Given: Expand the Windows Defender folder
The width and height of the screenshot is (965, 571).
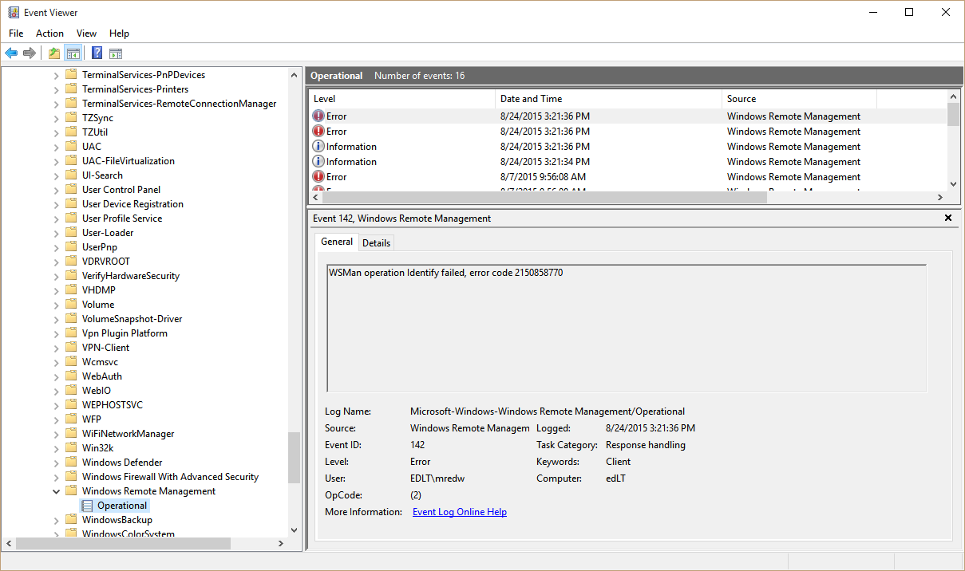Looking at the screenshot, I should click(57, 463).
